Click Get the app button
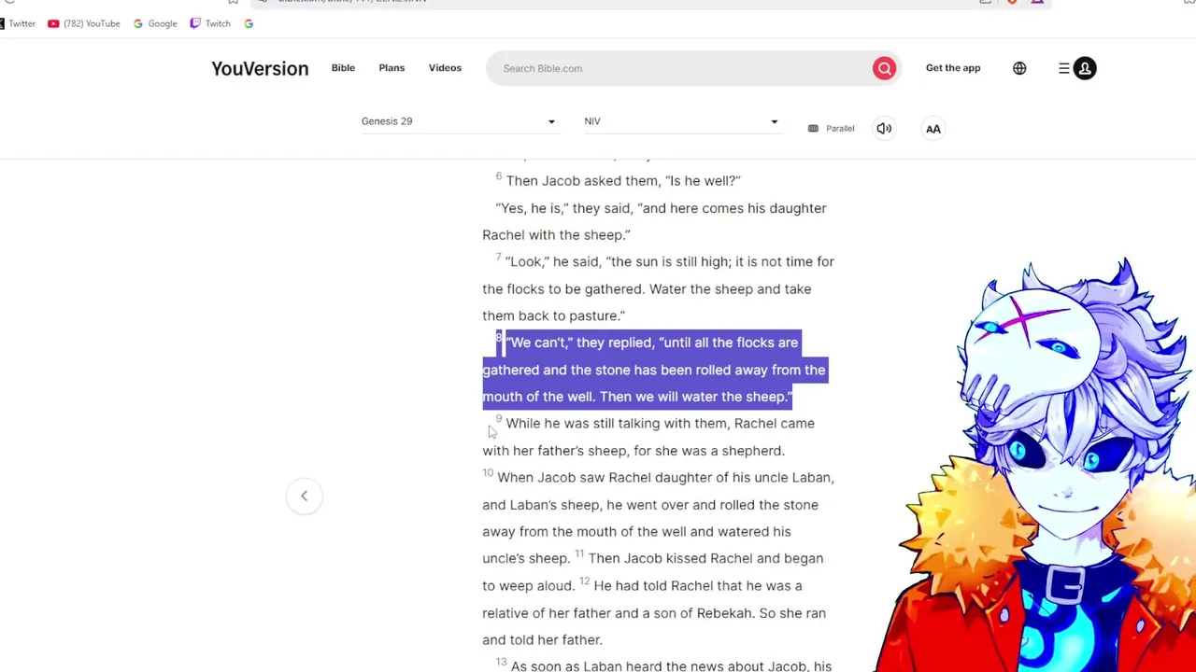This screenshot has width=1196, height=672. 953,68
